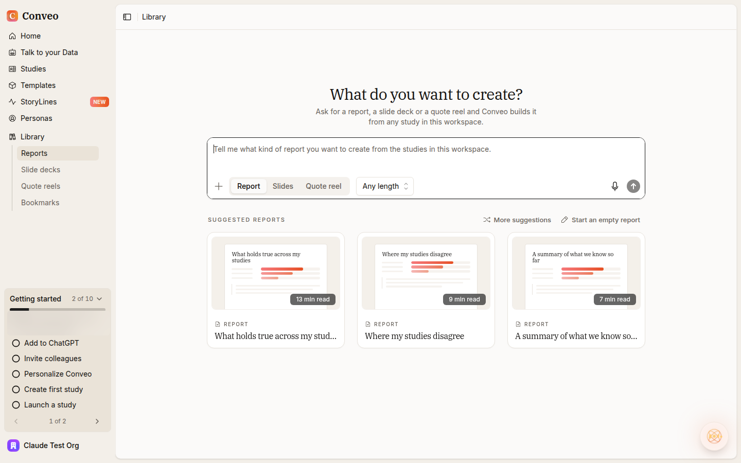741x463 pixels.
Task: Open Reports under Library
Action: coord(58,153)
